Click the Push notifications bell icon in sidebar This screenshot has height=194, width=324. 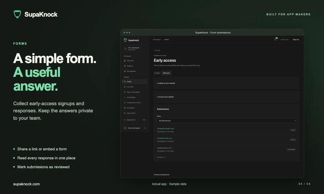(x=125, y=92)
